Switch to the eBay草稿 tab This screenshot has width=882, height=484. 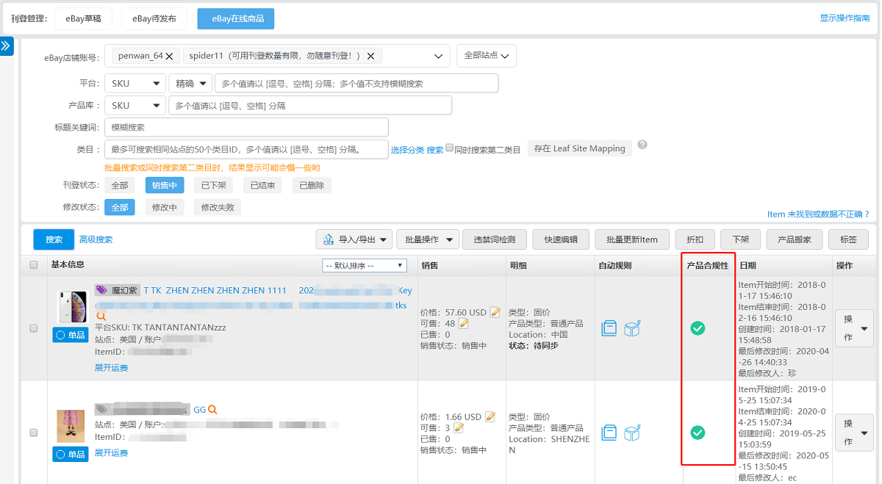[x=83, y=18]
